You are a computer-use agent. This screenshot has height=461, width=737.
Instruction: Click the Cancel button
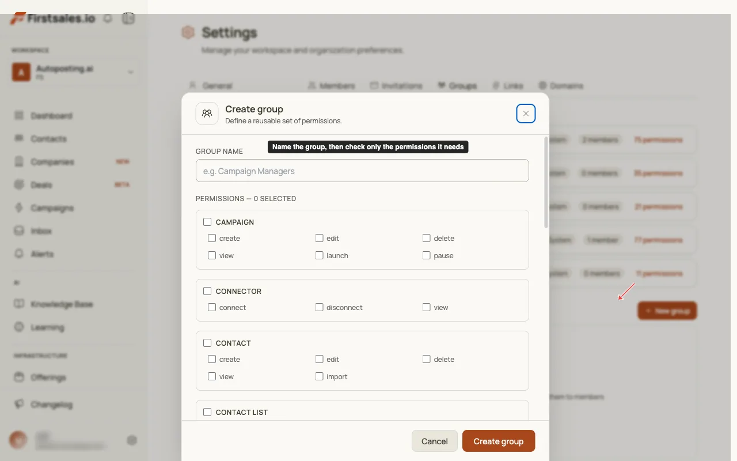[x=435, y=441]
